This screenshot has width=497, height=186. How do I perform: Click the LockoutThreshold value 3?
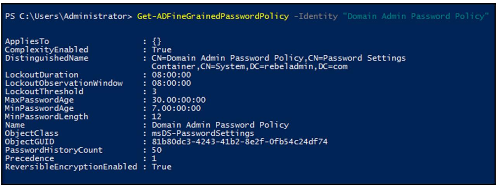tap(154, 91)
